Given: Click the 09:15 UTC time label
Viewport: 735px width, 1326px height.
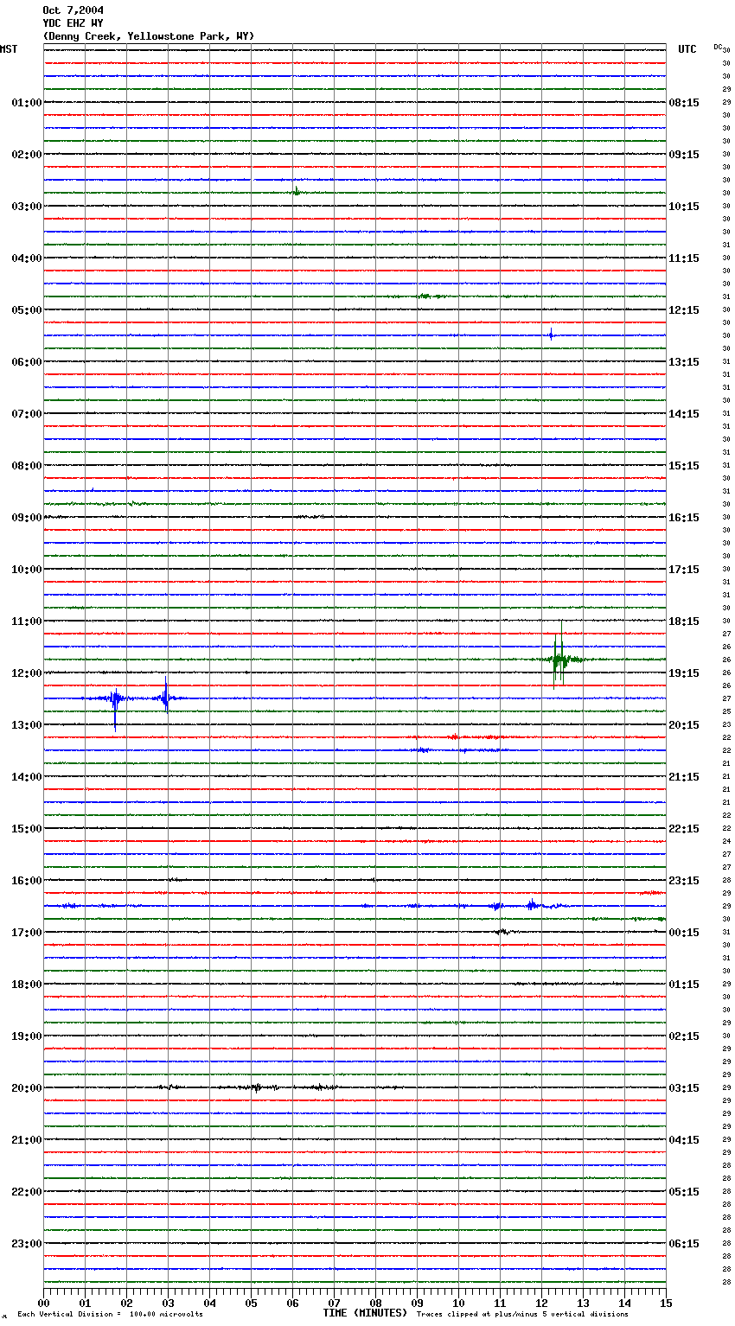Looking at the screenshot, I should point(684,155).
